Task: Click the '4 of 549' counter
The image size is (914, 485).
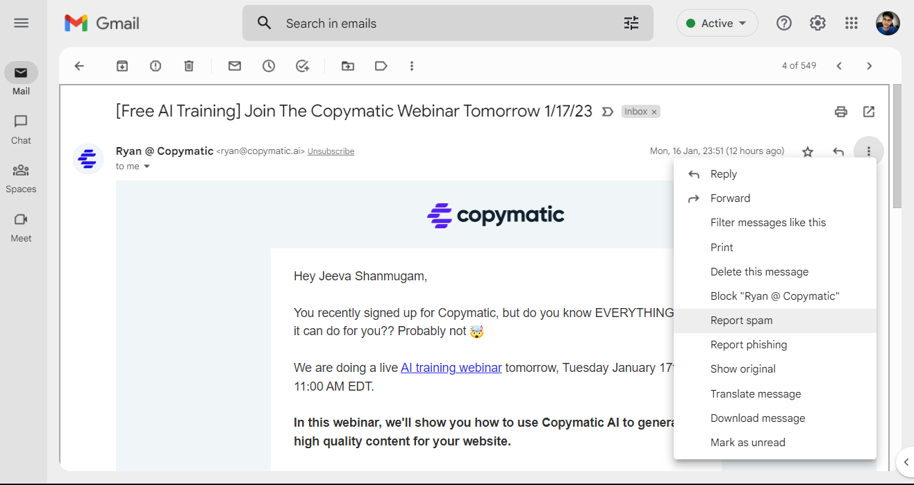Action: (x=799, y=66)
